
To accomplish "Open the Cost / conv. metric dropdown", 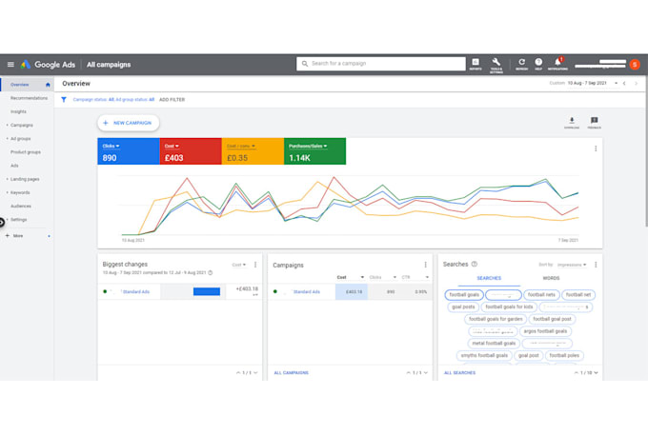I will (x=241, y=146).
